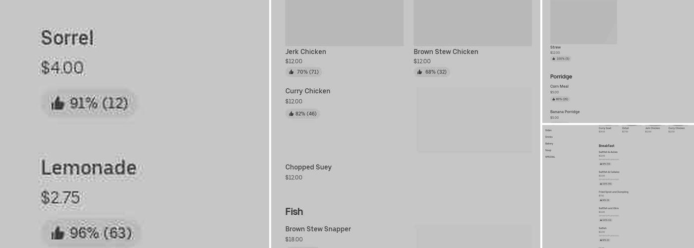Image resolution: width=694 pixels, height=248 pixels.
Task: Select the Bakery category in sidebar
Action: pos(549,143)
